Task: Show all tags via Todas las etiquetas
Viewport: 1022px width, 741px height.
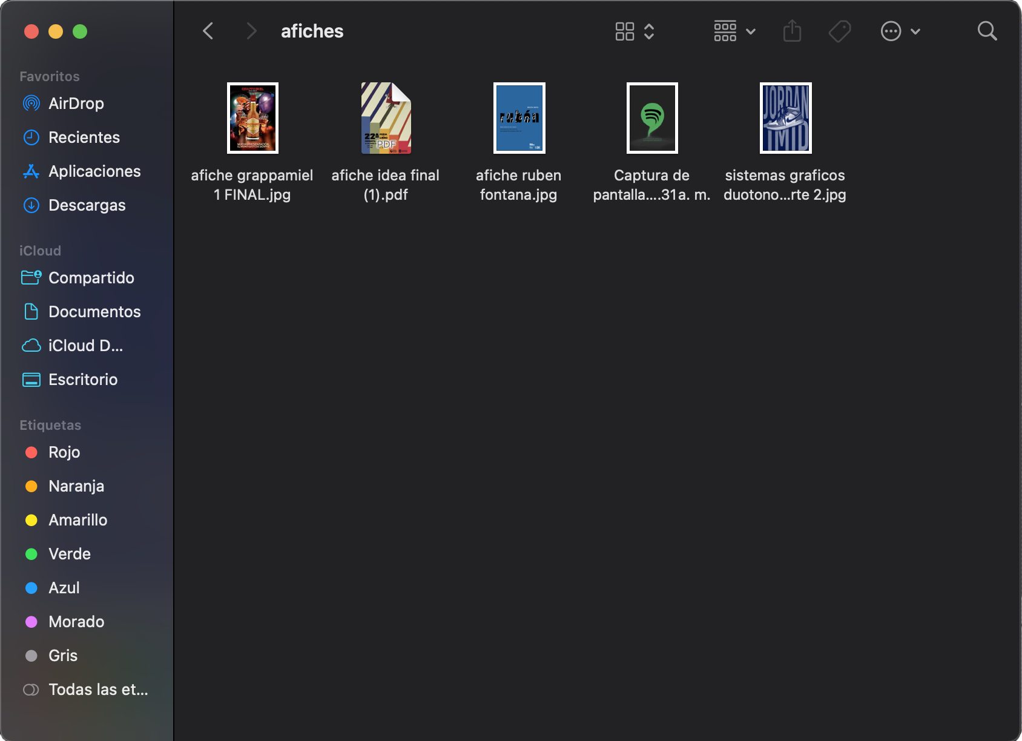Action: coord(97,690)
